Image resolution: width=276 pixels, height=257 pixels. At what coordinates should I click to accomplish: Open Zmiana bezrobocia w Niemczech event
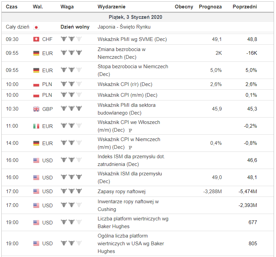coord(121,53)
